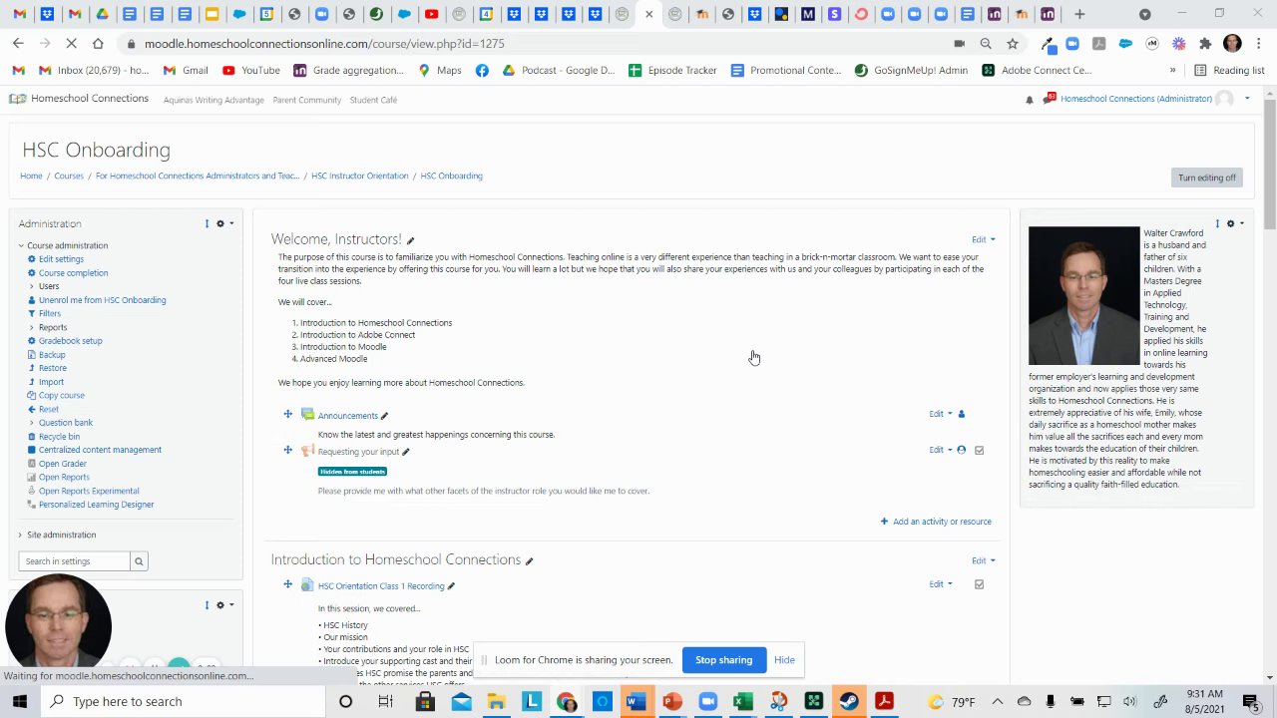This screenshot has height=718, width=1277.
Task: Open the messages icon in Moodle header
Action: (1049, 99)
